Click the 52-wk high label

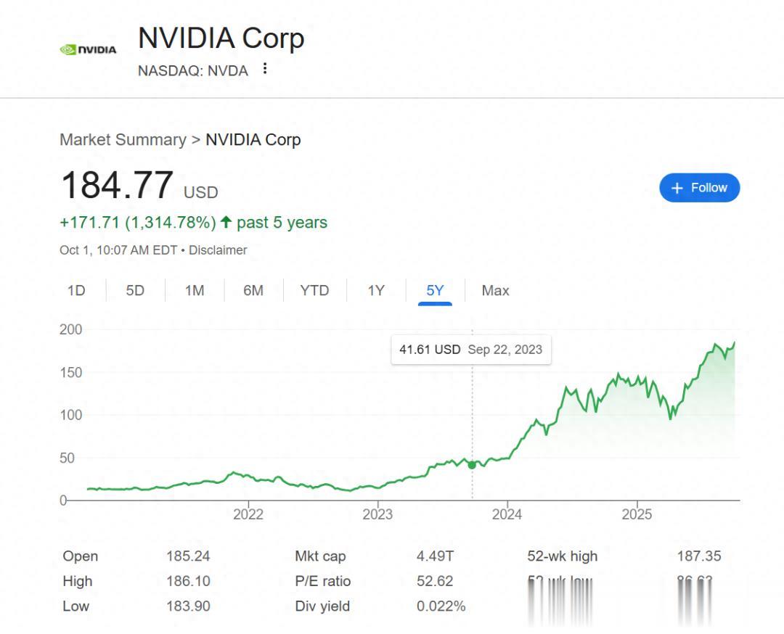tap(562, 556)
